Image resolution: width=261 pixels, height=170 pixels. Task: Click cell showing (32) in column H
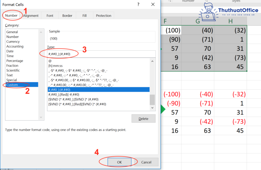230,30
